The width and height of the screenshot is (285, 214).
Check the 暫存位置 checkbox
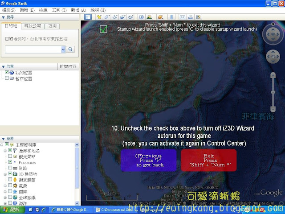click(x=7, y=78)
